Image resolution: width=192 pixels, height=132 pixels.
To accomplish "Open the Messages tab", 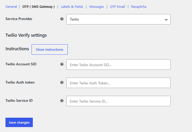I will [96, 7].
